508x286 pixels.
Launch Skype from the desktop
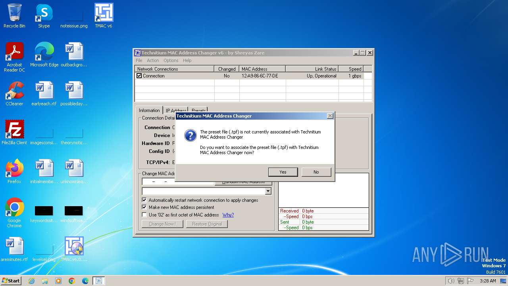point(44,16)
